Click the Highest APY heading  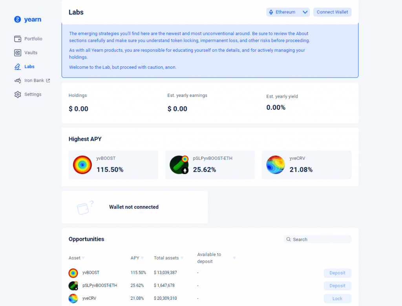tap(85, 139)
